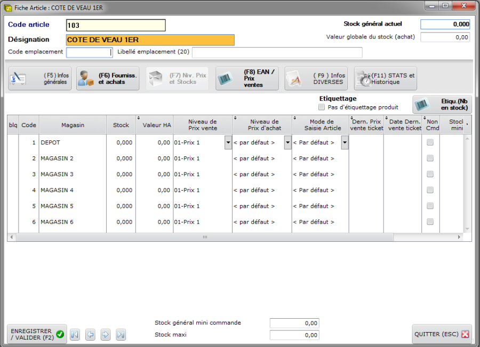Expand Mode de Saisie Article dropdown for DEPOT
480x347 pixels.
345,143
